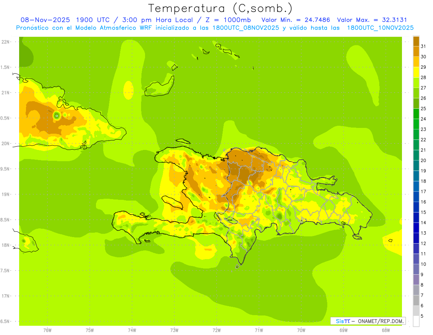The width and height of the screenshot is (433, 335).
Task: Click the purple legend swatch between 8 and 9
Action: pyautogui.click(x=416, y=280)
